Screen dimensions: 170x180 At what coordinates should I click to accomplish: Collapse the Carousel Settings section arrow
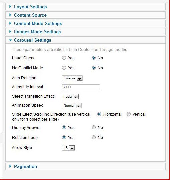(x=10, y=40)
